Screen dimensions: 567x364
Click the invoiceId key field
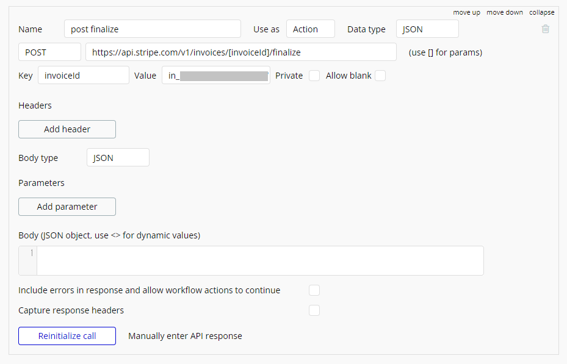[x=84, y=76]
